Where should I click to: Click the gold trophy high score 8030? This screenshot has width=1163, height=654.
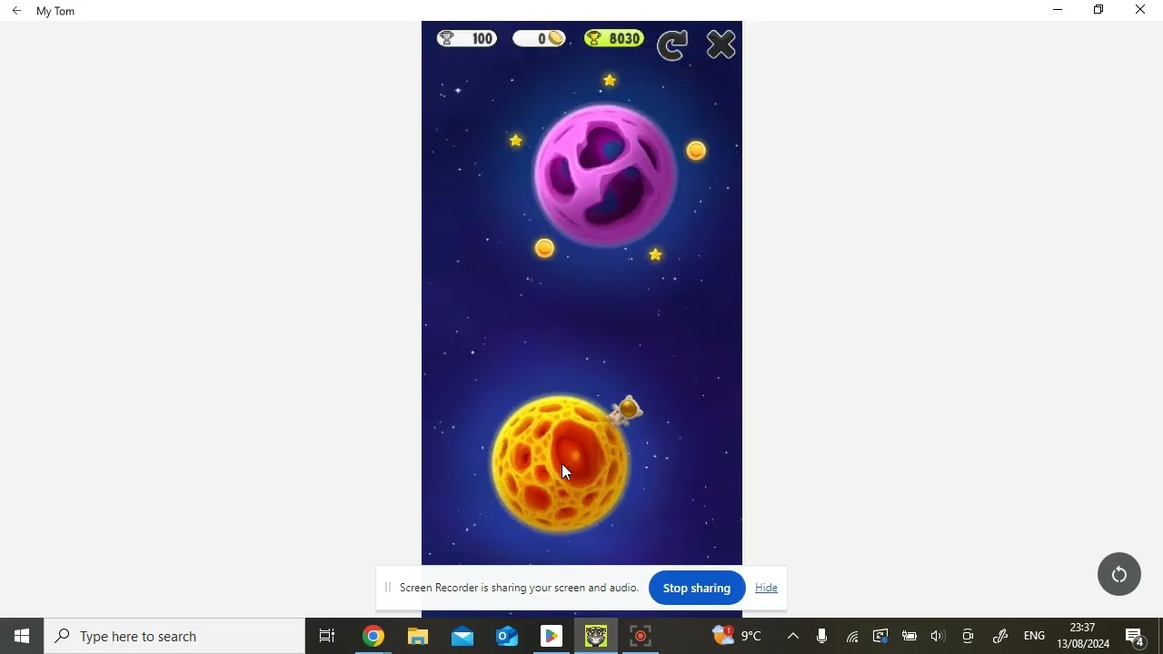pyautogui.click(x=614, y=39)
